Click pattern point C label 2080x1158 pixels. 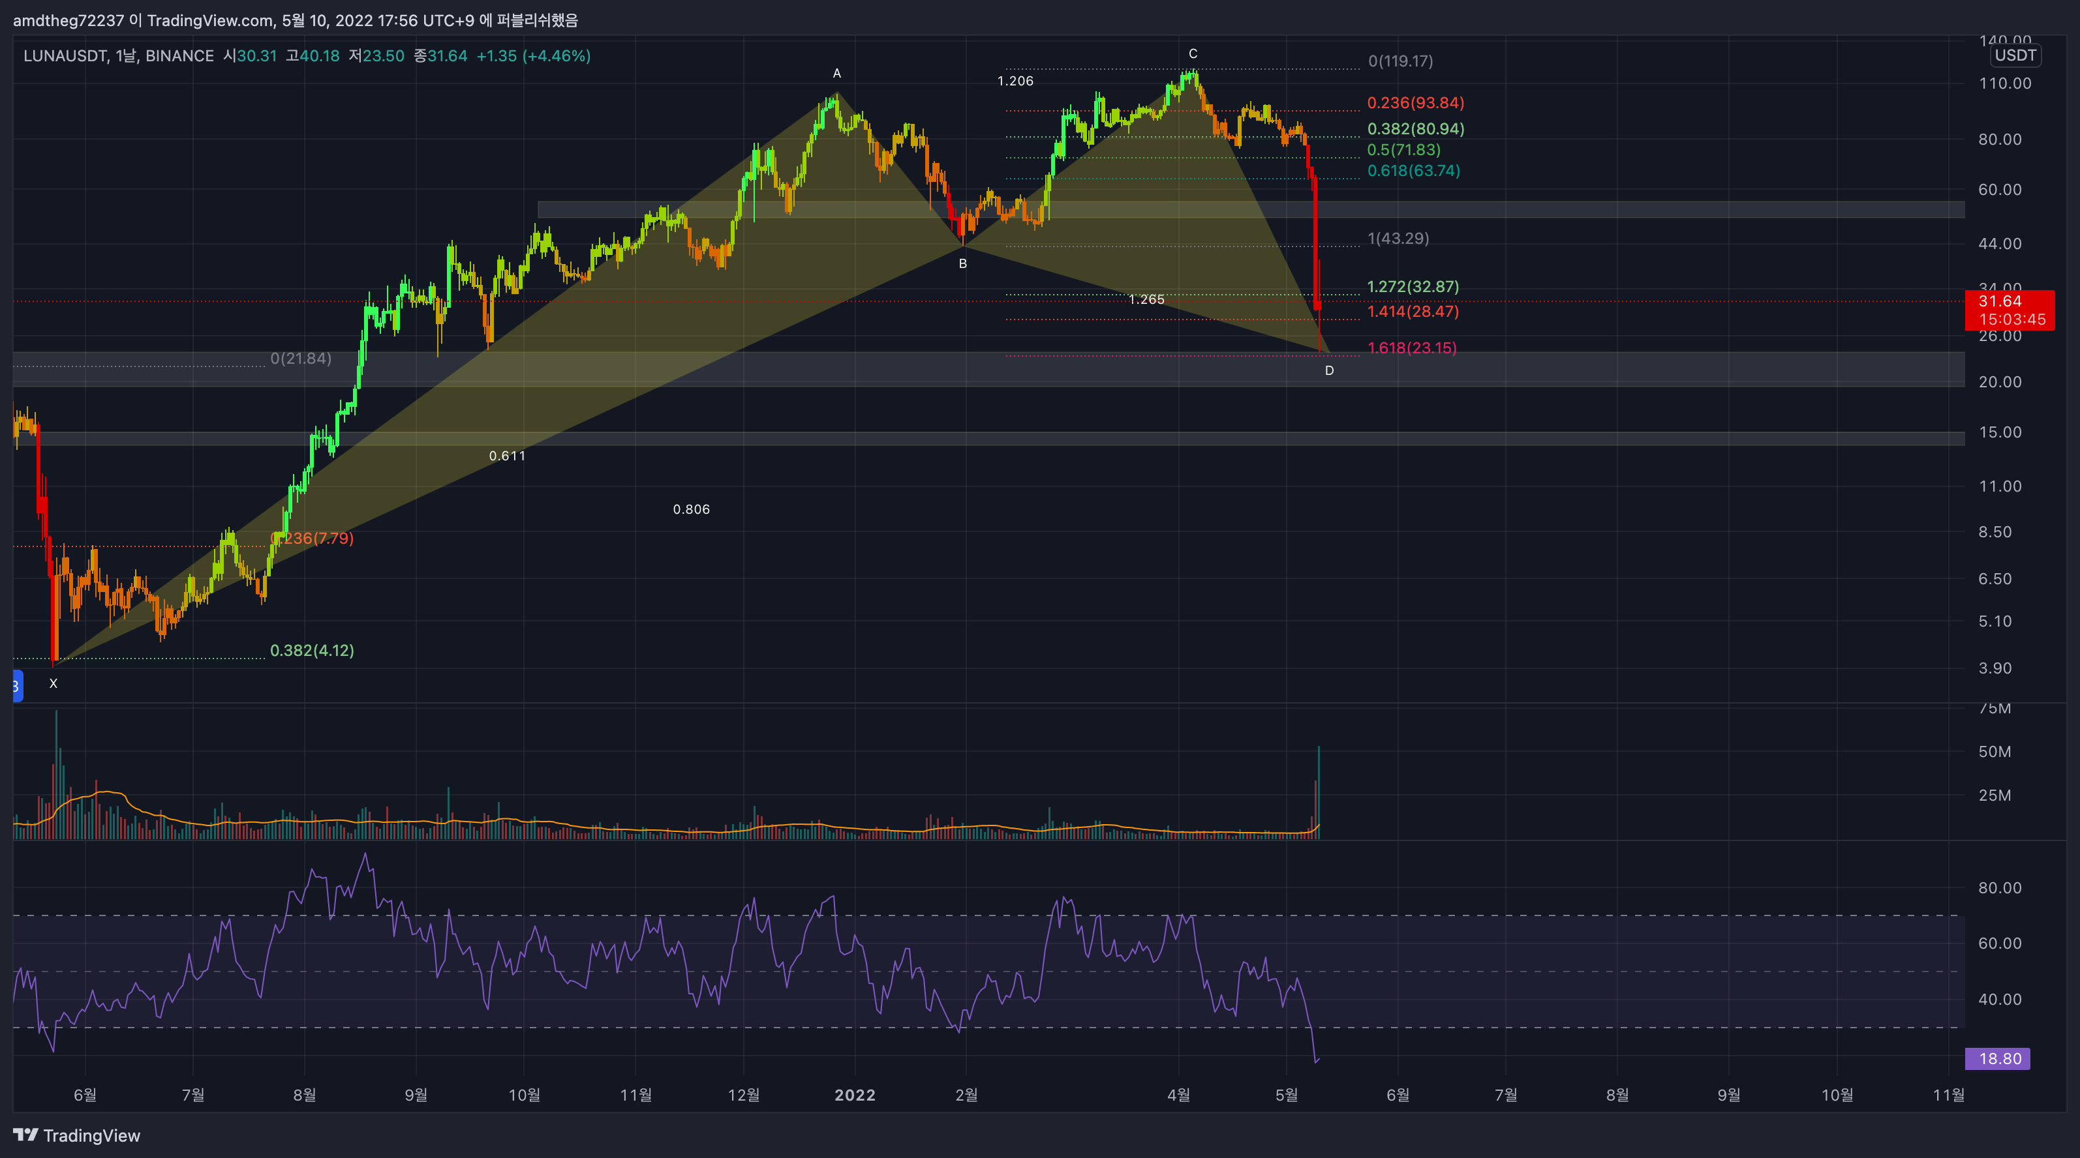click(x=1193, y=54)
